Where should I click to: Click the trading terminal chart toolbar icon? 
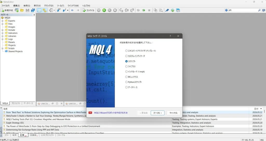coord(178,10)
